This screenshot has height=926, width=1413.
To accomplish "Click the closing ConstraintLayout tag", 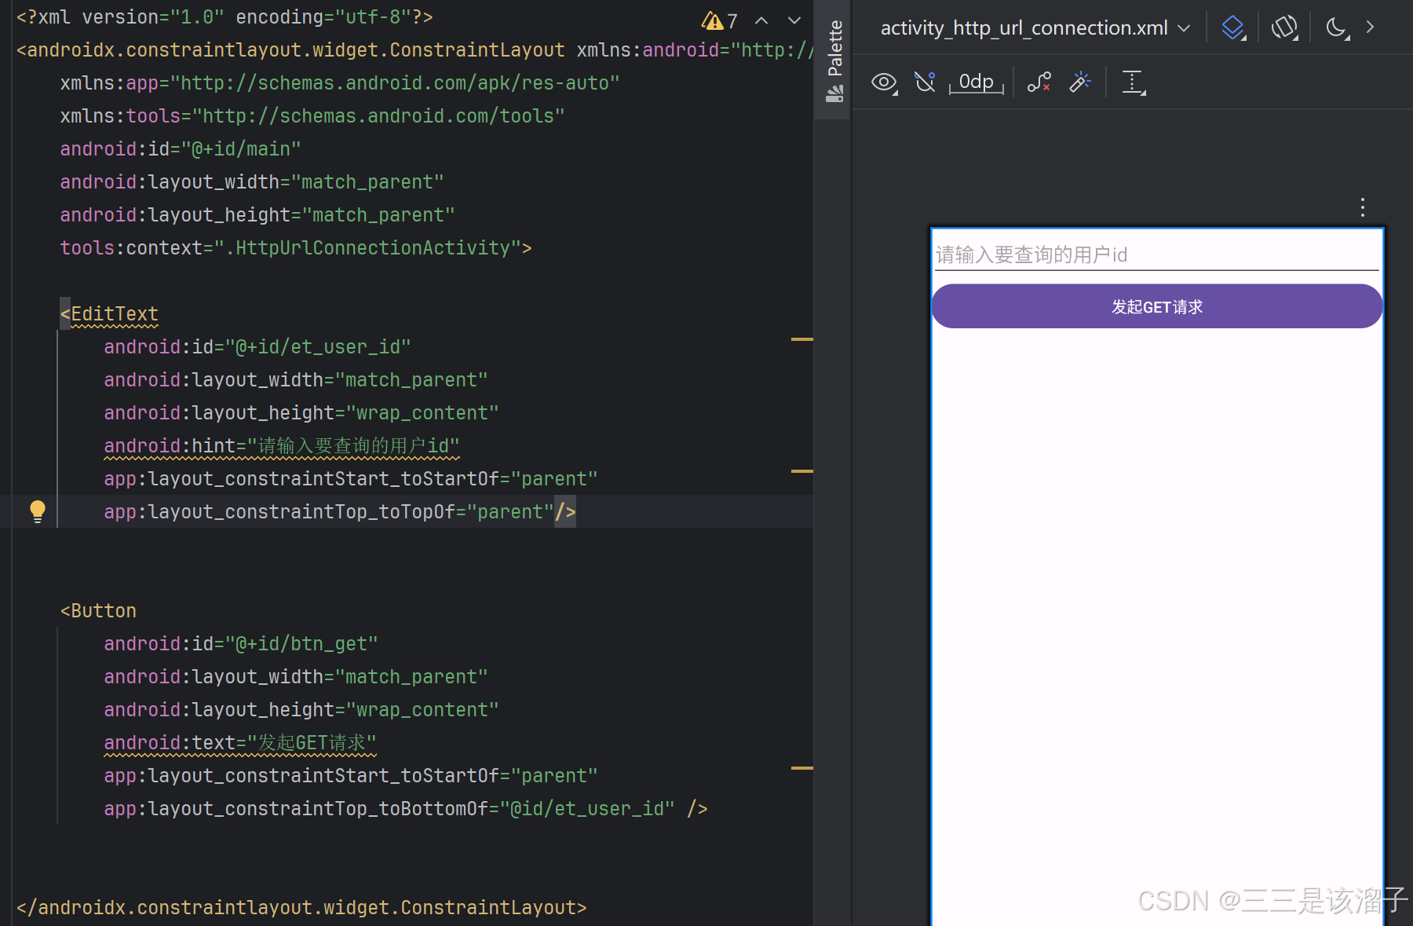I will pyautogui.click(x=301, y=908).
